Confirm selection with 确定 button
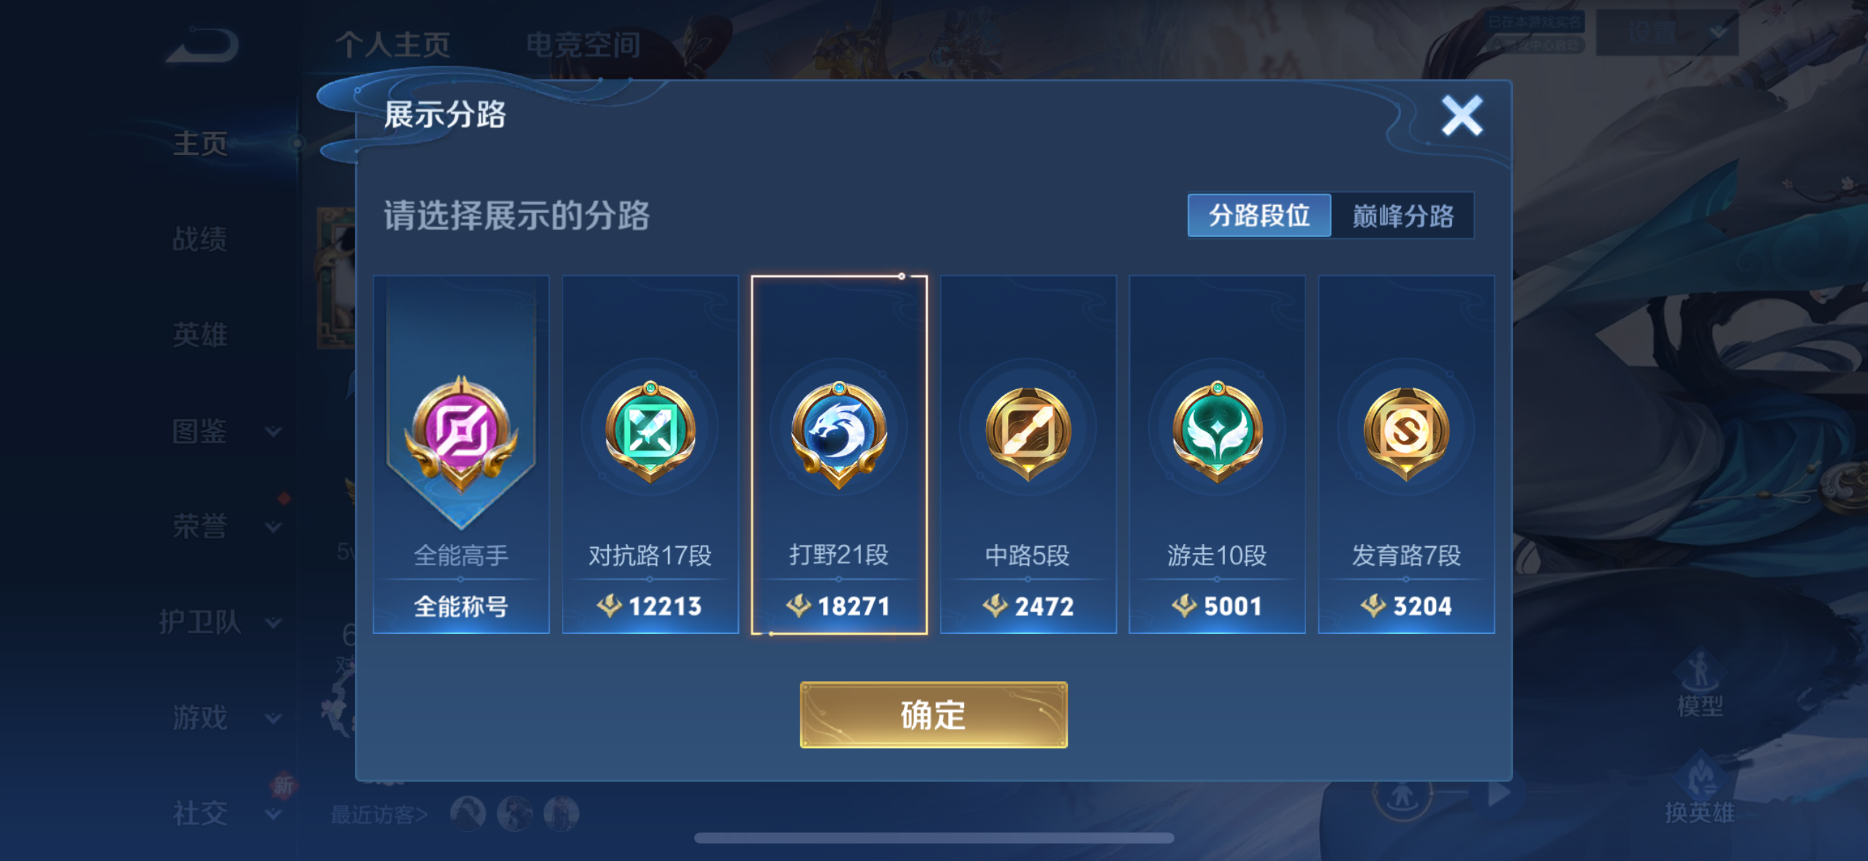Screen dimensions: 1868x861 pos(933,714)
